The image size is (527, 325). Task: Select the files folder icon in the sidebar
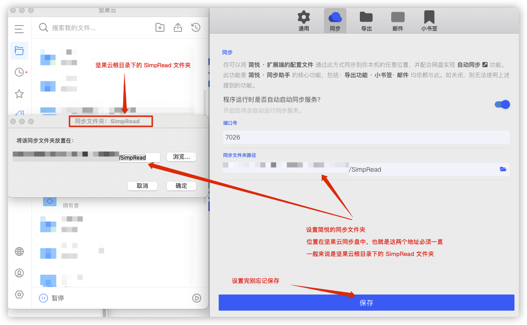click(19, 51)
